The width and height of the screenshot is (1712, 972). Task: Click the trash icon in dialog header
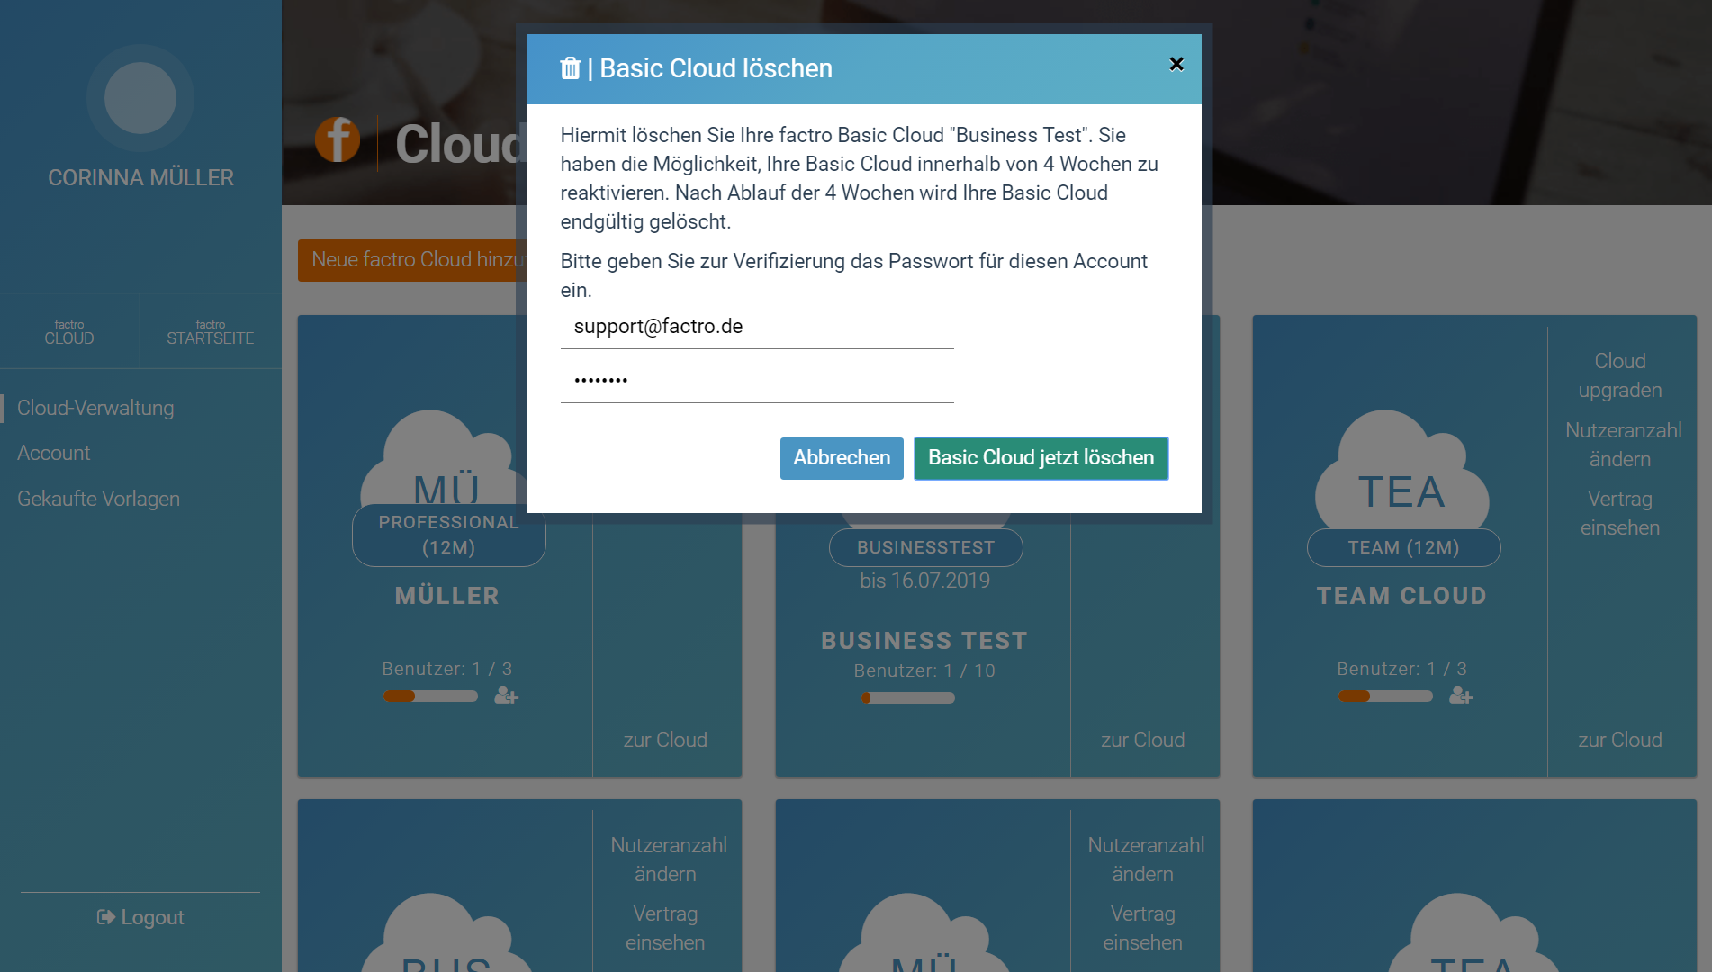pos(571,68)
